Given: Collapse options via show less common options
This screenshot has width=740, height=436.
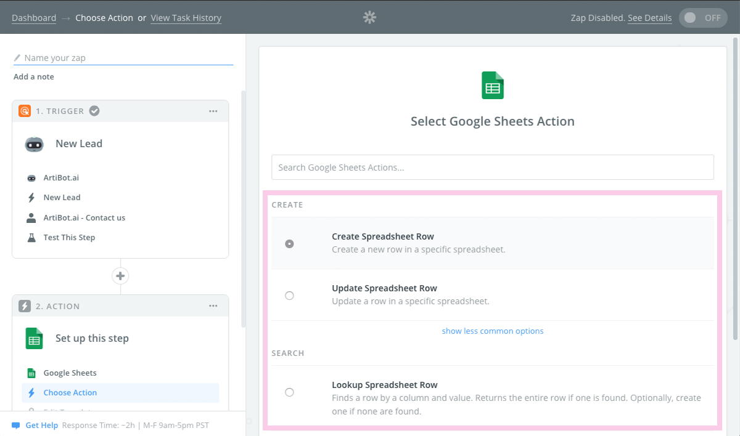Looking at the screenshot, I should point(493,331).
